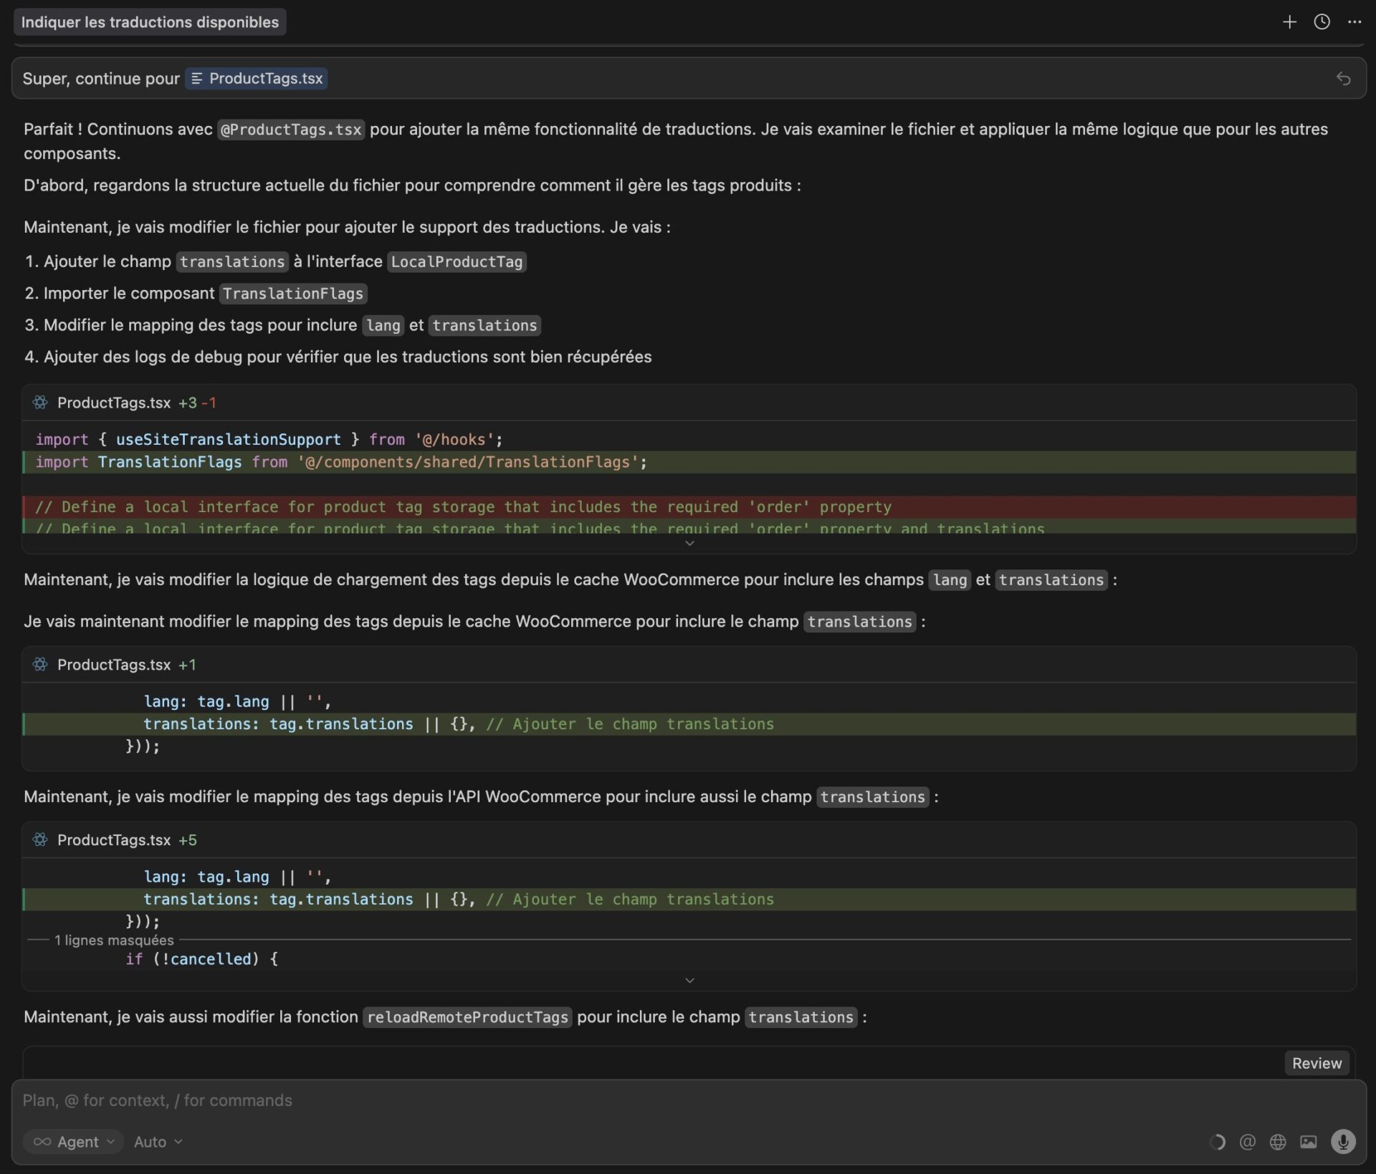Open the @ProductTags.tsx inline link
Screen dimensions: 1376x1174
pyautogui.click(x=290, y=130)
